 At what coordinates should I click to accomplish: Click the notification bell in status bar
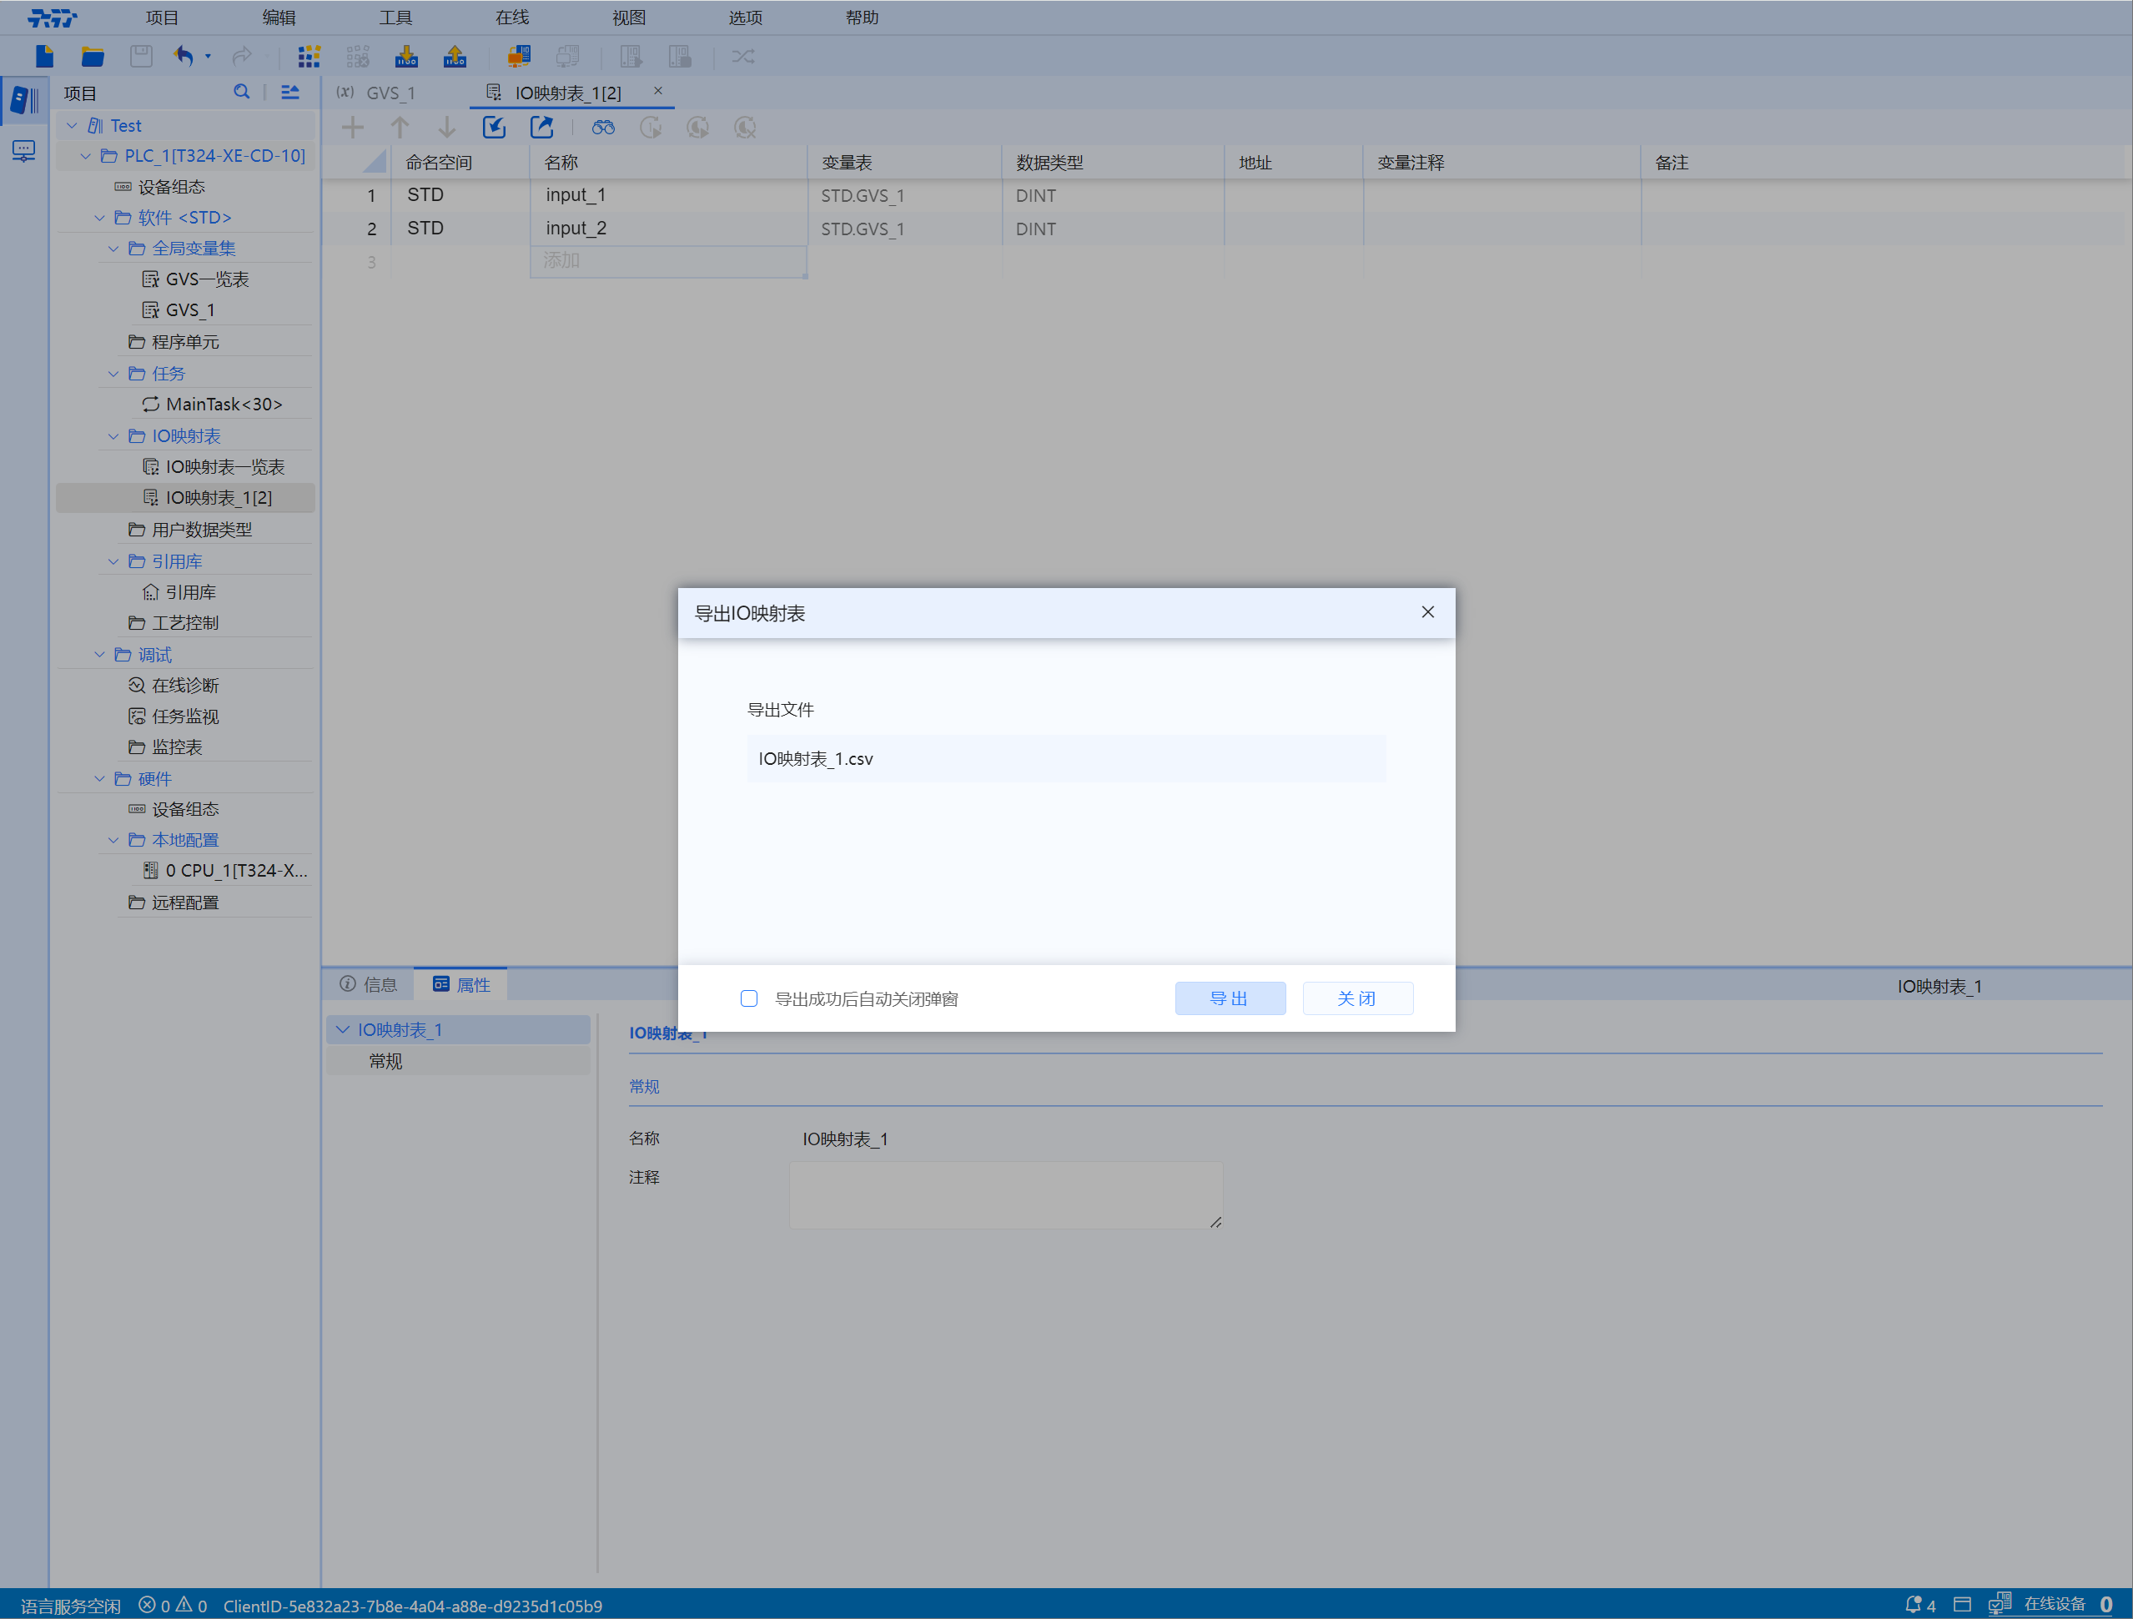pyautogui.click(x=1914, y=1605)
